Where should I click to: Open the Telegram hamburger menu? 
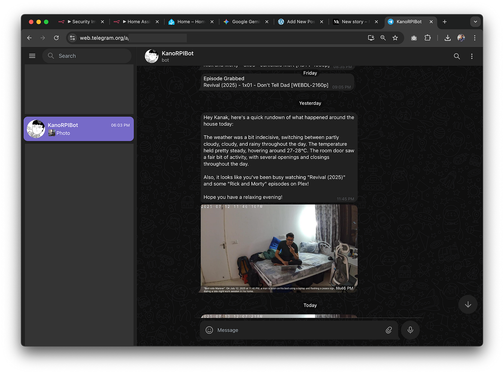tap(32, 56)
